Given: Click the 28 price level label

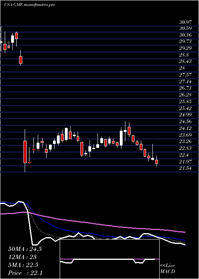Looking at the screenshot, I should [182, 68].
